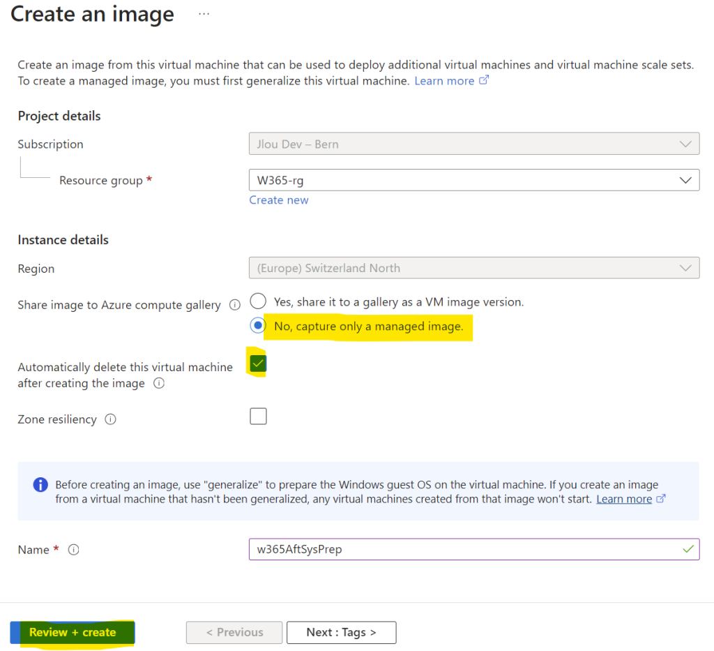Click info icon next to Share image to Azure compute gallery
This screenshot has width=714, height=651.
(x=234, y=305)
